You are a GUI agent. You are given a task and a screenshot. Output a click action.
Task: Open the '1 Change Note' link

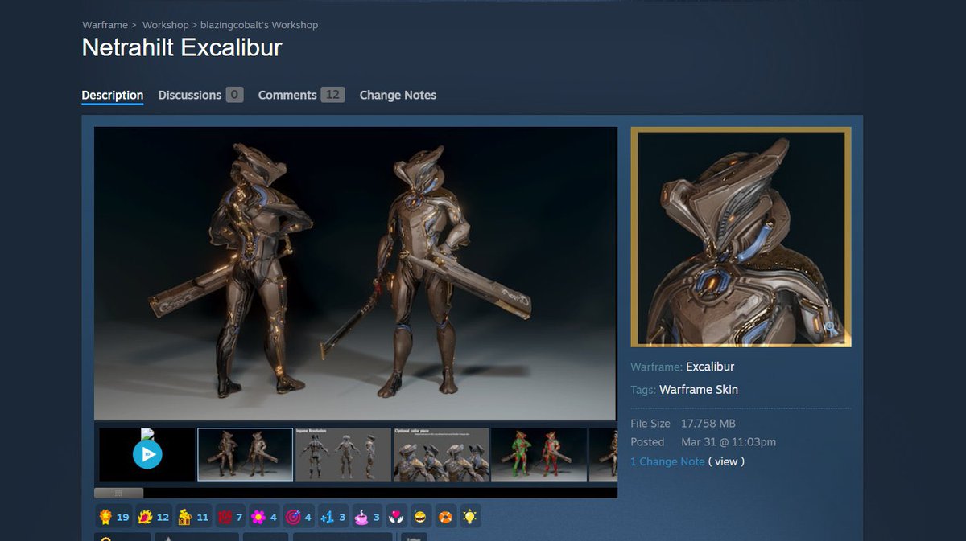click(667, 461)
